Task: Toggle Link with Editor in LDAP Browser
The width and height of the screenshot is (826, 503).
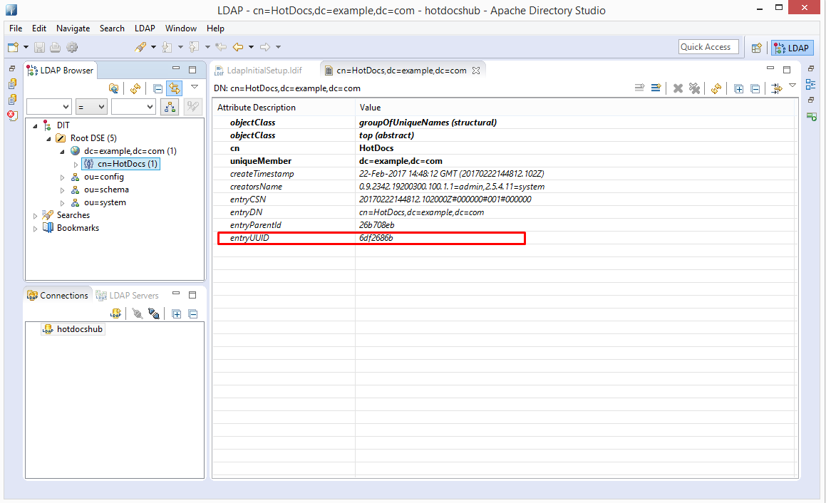Action: pyautogui.click(x=174, y=88)
